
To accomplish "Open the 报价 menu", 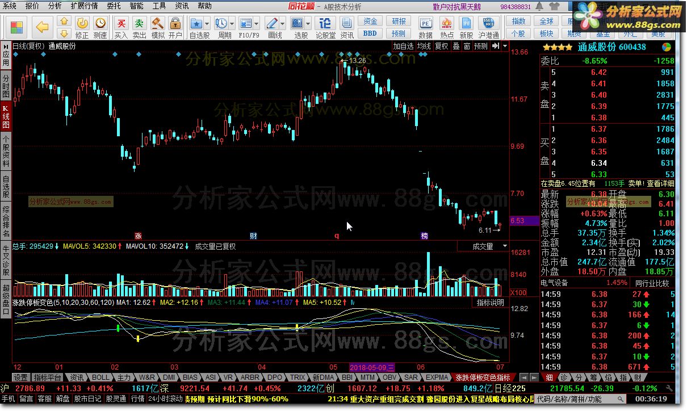I will (32, 6).
